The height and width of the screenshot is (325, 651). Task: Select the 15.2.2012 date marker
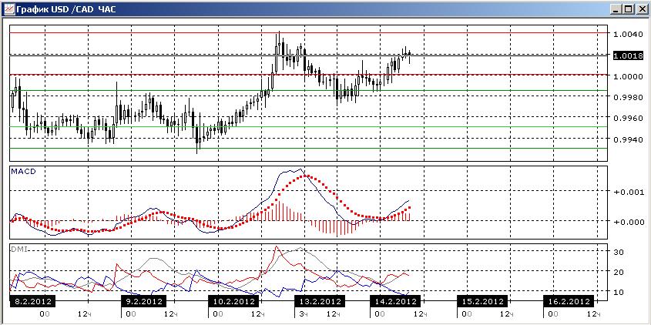tap(482, 301)
